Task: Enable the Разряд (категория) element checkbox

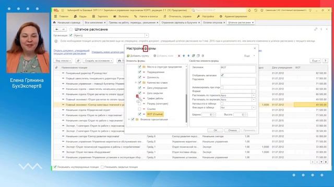Action: pyautogui.click(x=139, y=104)
